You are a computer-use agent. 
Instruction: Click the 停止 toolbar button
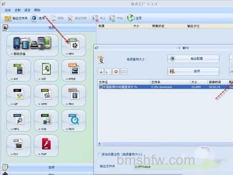pos(99,18)
